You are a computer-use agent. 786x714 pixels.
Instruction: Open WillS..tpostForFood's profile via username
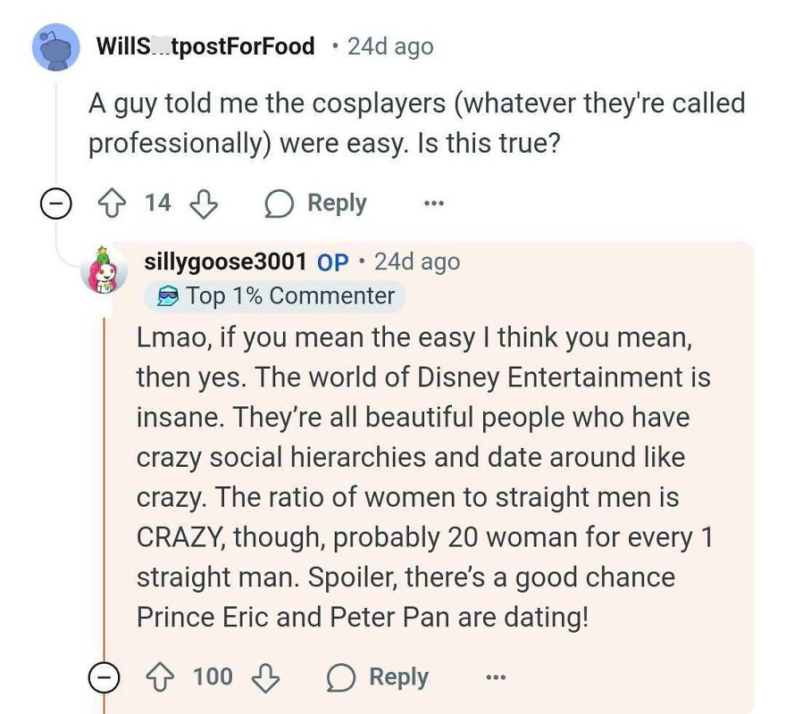point(204,45)
